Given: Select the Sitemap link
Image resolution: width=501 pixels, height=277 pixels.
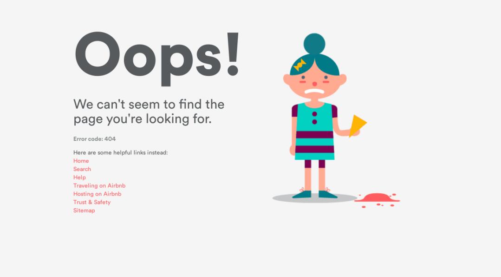Looking at the screenshot, I should tap(84, 211).
